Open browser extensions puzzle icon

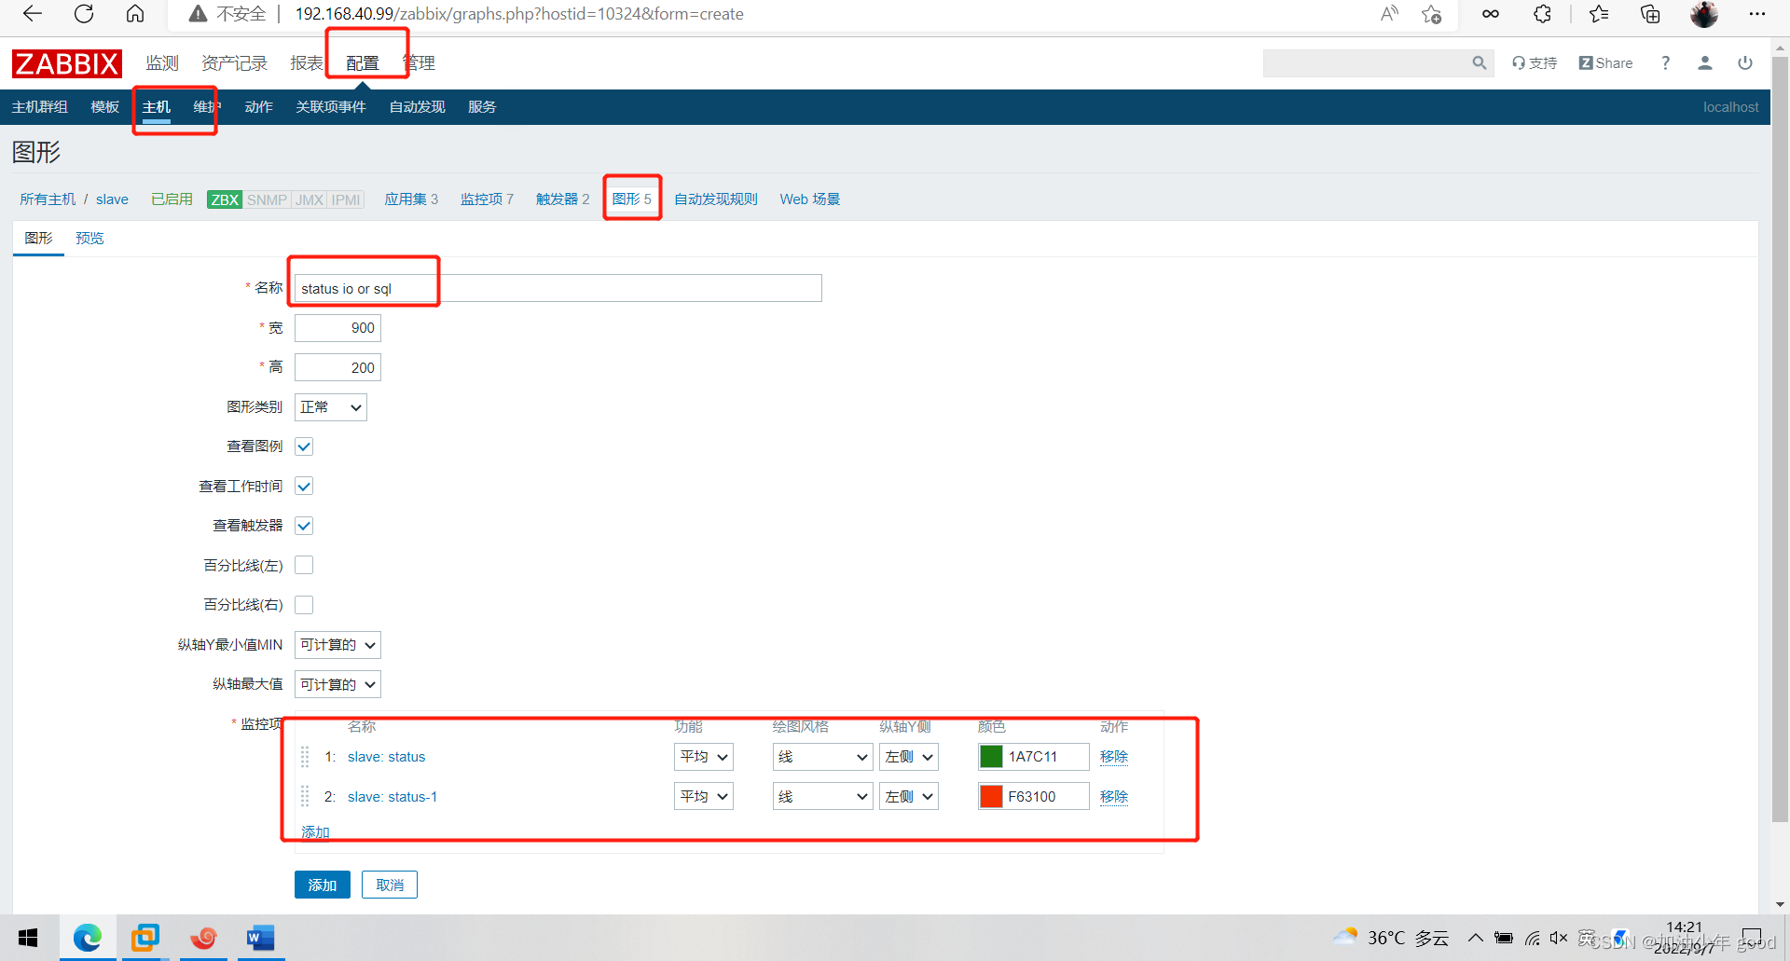pyautogui.click(x=1543, y=13)
